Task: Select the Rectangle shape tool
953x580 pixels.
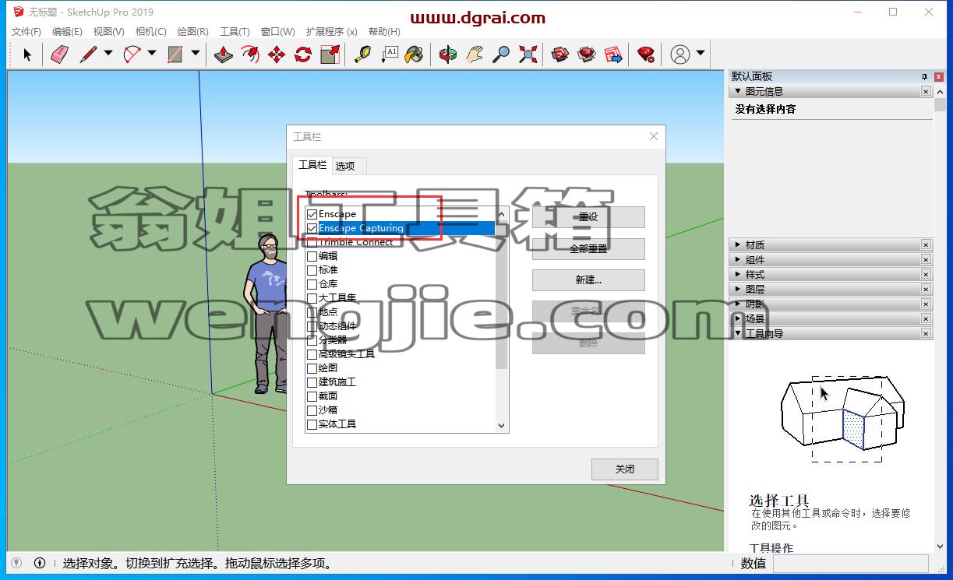Action: click(175, 54)
